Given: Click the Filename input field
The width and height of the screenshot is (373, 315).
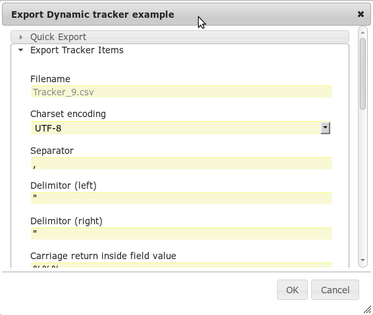Looking at the screenshot, I should point(182,92).
